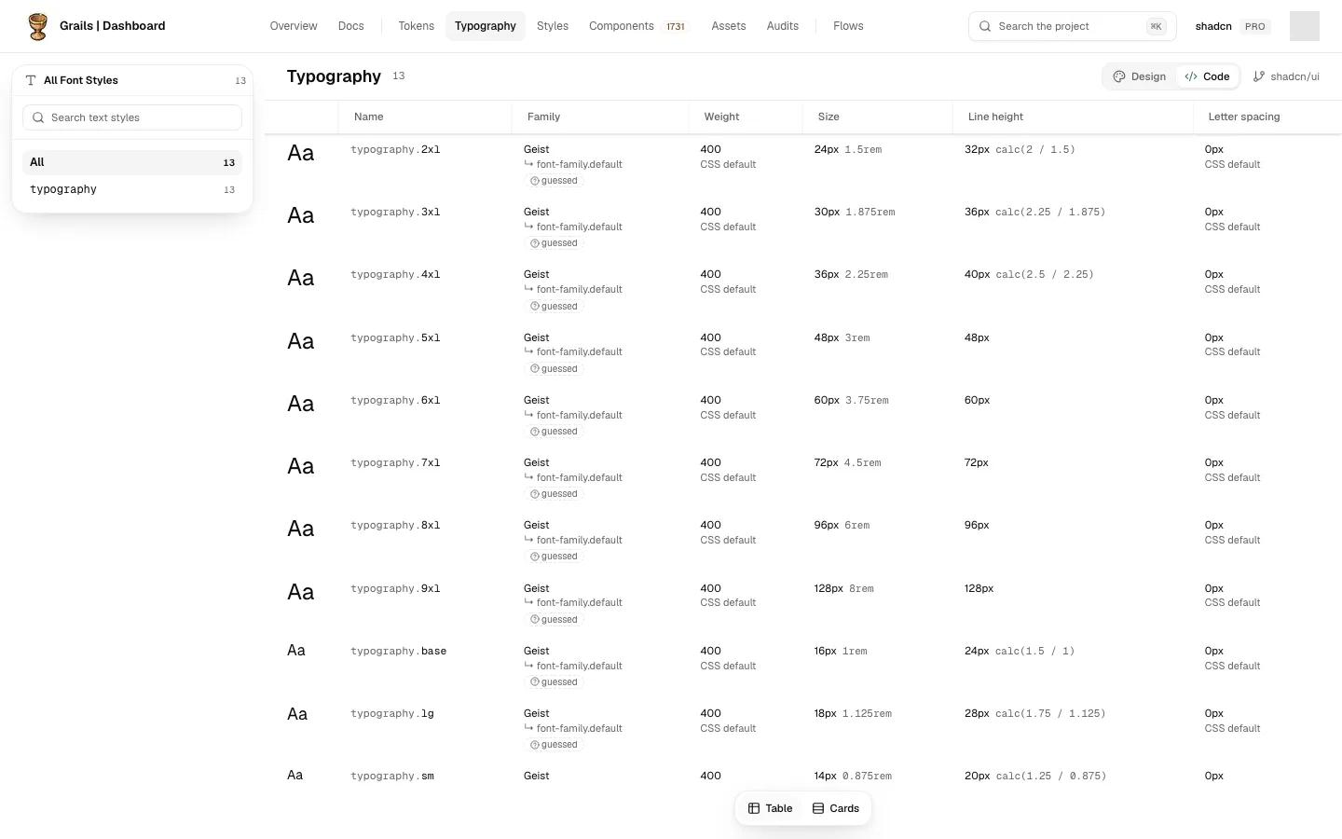Click the typography.4xl name
Viewport: 1342px width, 839px height.
tap(395, 275)
